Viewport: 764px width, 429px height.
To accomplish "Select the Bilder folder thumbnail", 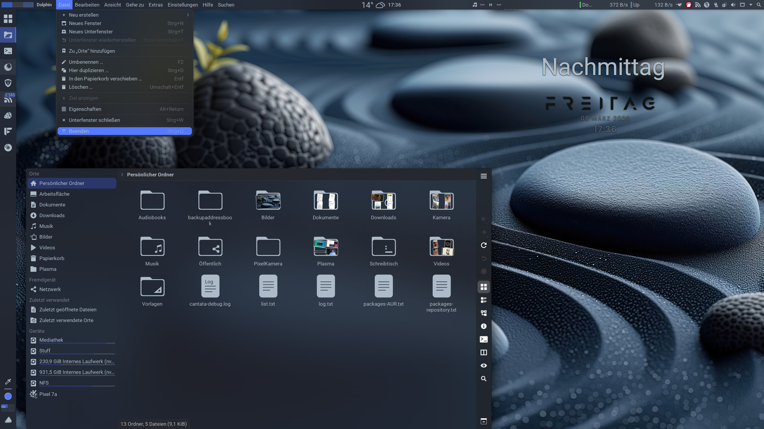I will 268,201.
